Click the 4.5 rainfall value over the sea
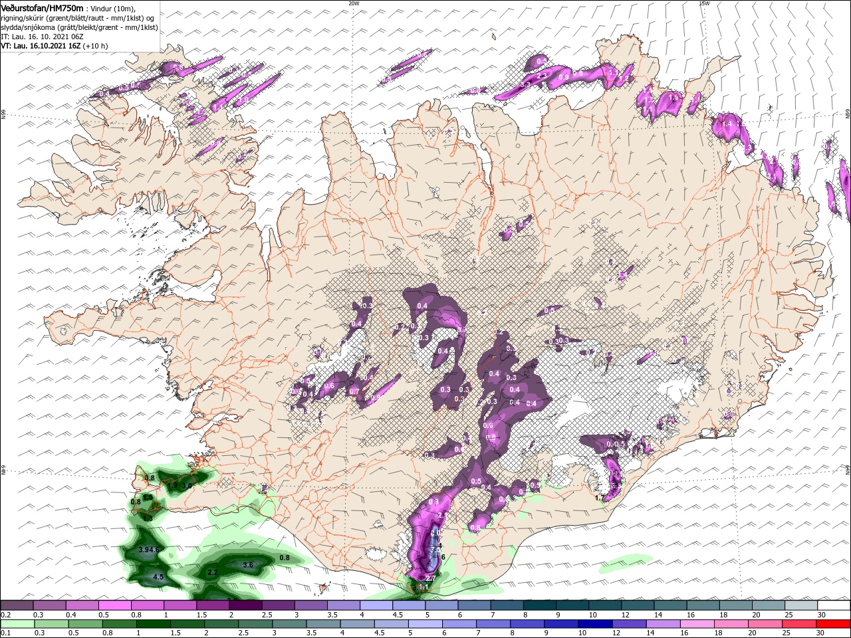Viewport: 851px width, 638px height. coord(158,577)
